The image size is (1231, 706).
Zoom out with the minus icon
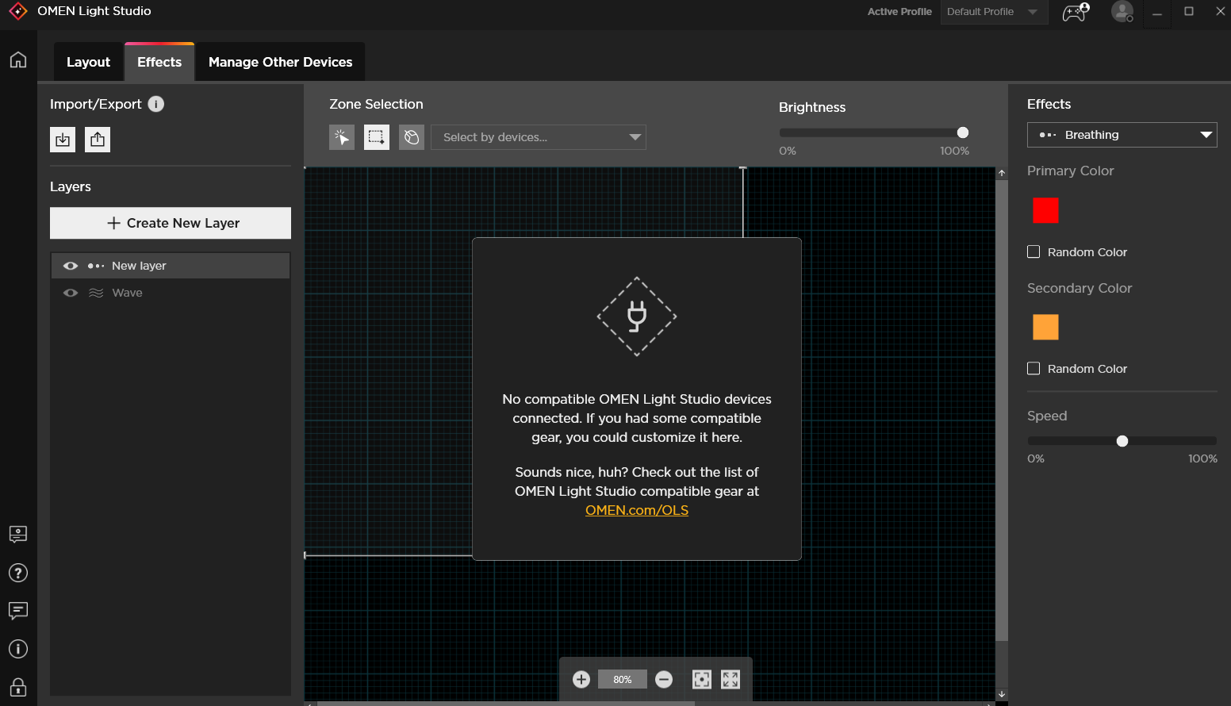coord(664,679)
